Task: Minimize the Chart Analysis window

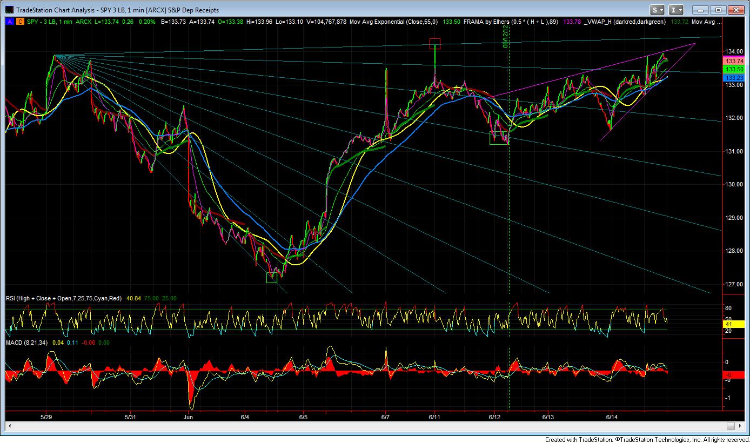Action: [x=700, y=10]
